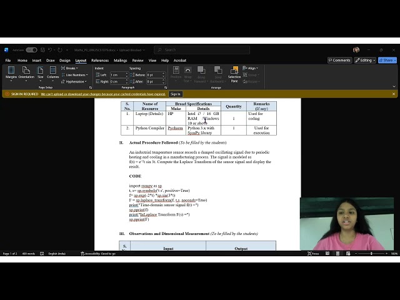Click the Save icon in title bar

43,50
